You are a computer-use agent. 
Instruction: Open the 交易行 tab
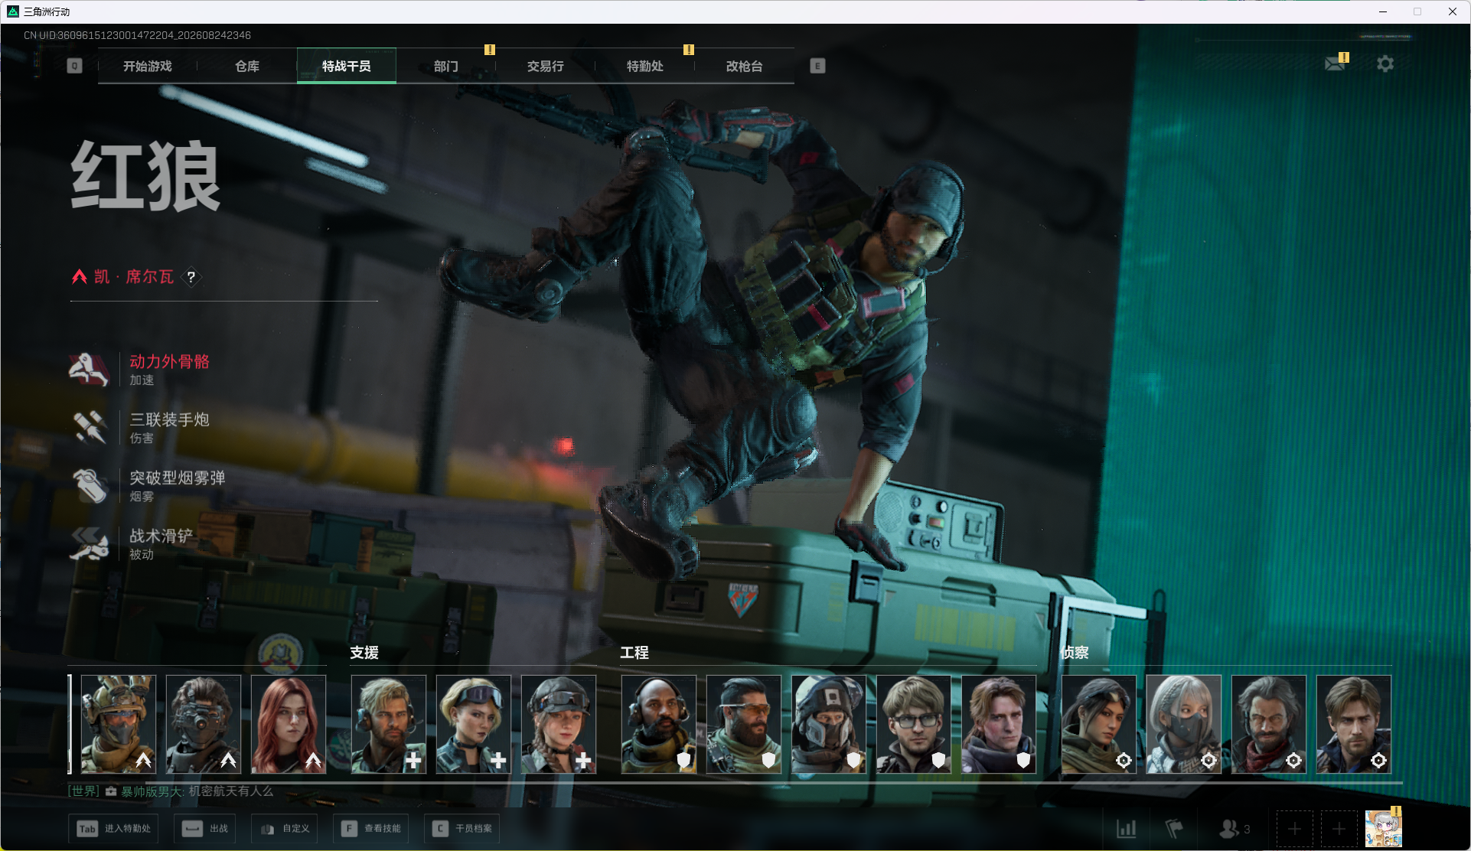pyautogui.click(x=546, y=66)
